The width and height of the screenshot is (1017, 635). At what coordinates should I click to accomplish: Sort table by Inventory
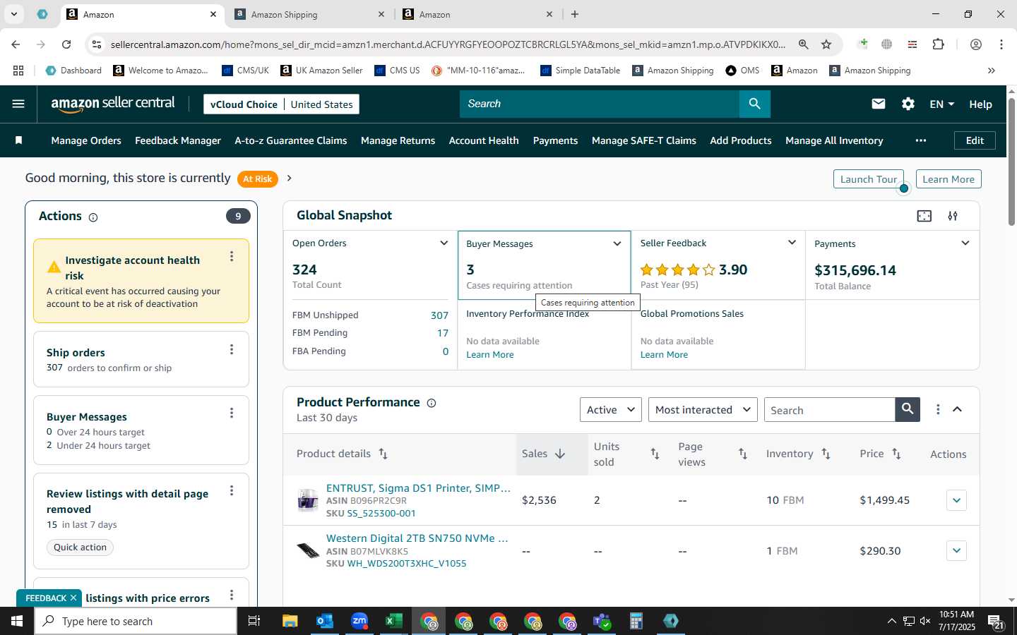(826, 454)
